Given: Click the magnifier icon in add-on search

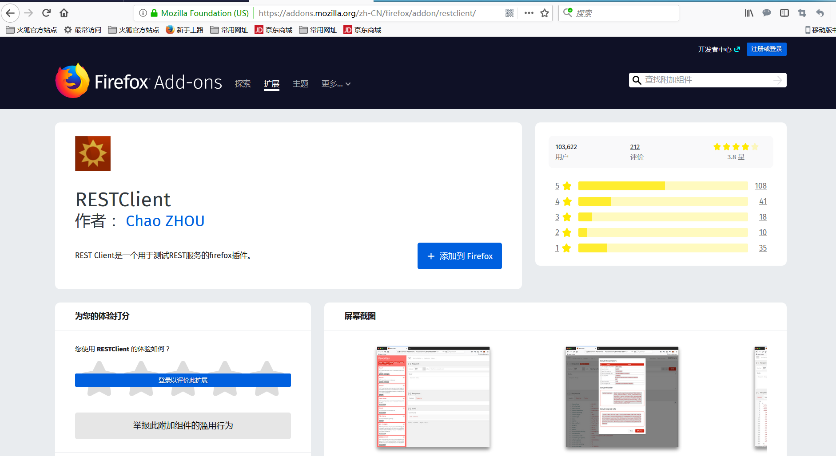Looking at the screenshot, I should point(637,80).
